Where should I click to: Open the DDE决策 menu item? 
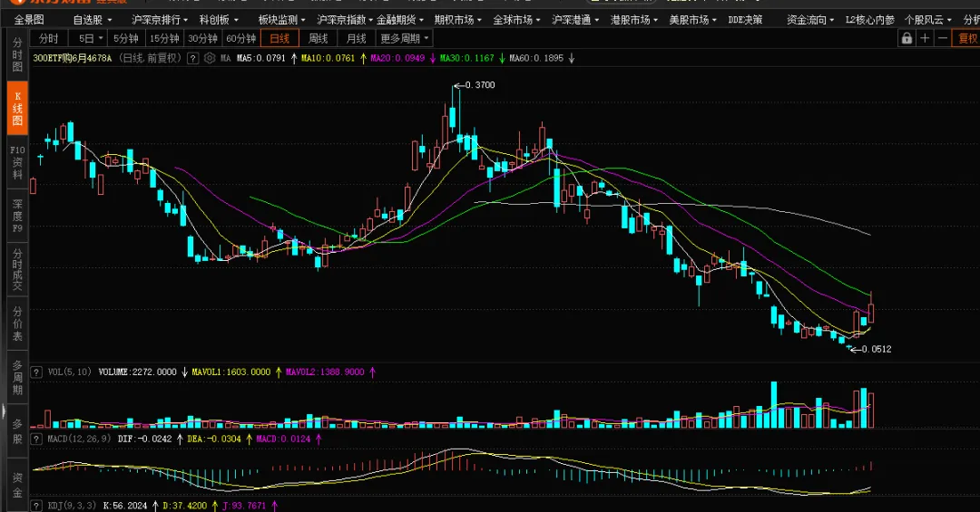pyautogui.click(x=745, y=20)
